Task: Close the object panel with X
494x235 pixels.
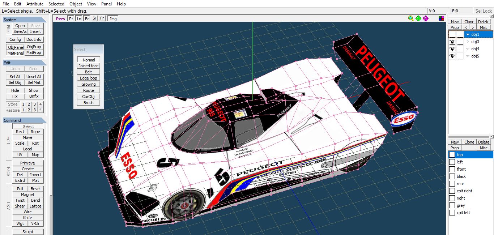Action: tap(491, 17)
